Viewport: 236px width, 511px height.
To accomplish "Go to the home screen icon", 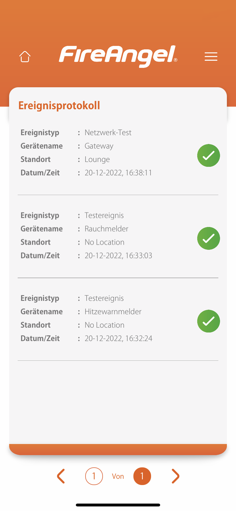I will pos(25,56).
